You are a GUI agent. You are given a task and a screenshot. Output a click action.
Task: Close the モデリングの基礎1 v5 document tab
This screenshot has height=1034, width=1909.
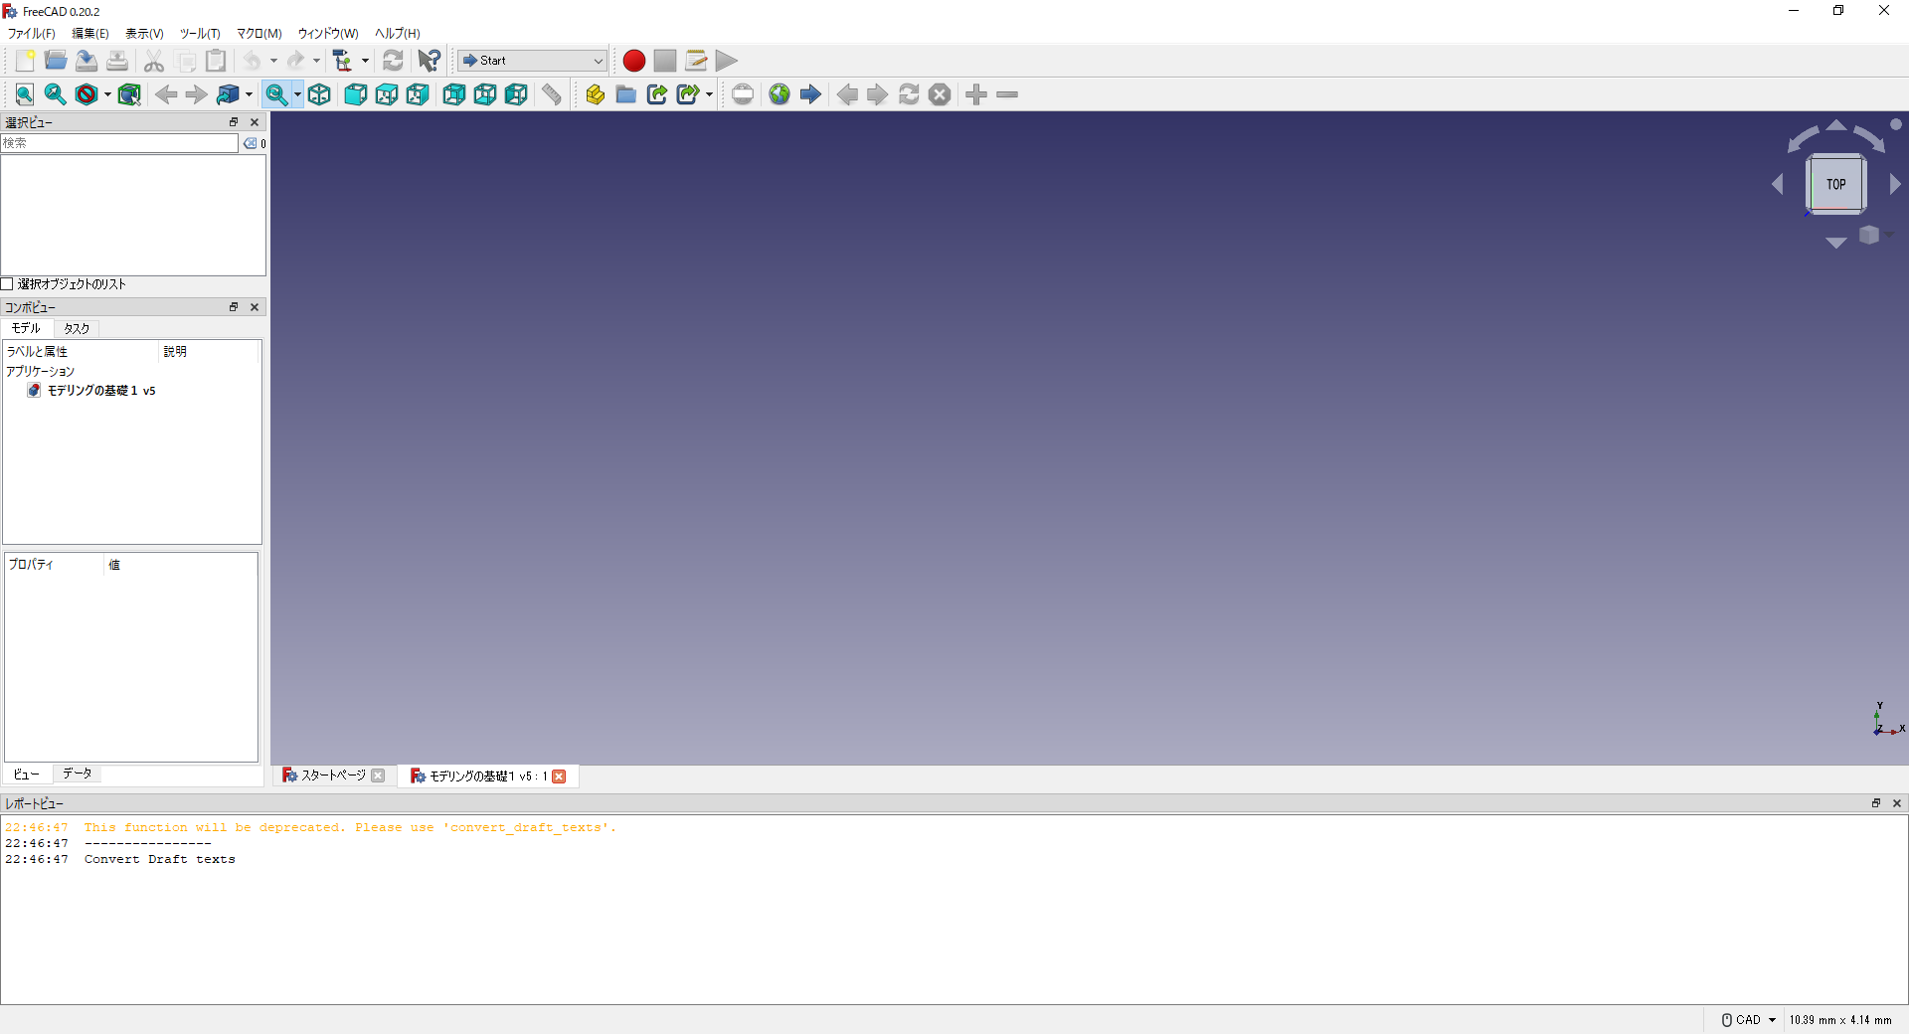(x=560, y=776)
